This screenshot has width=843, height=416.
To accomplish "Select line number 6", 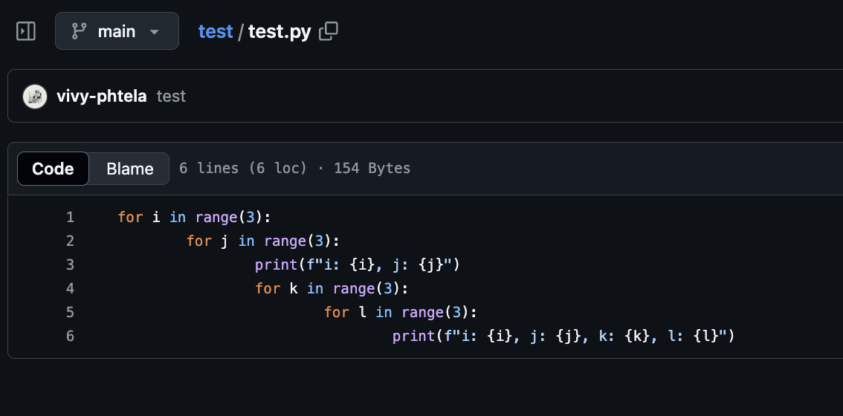I will [70, 336].
